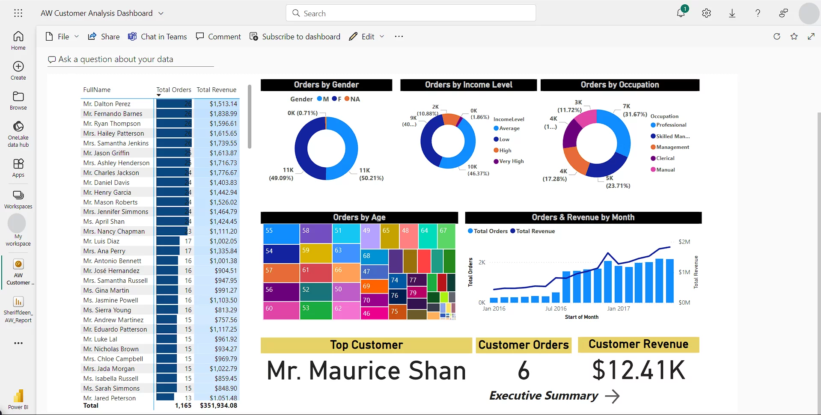Viewport: 821px width, 415px height.
Task: Add a Comment
Action: pos(218,36)
